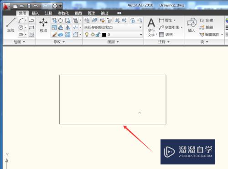This screenshot has width=228, height=169.
Task: Expand the 图层 layers panel
Action: click(x=113, y=42)
